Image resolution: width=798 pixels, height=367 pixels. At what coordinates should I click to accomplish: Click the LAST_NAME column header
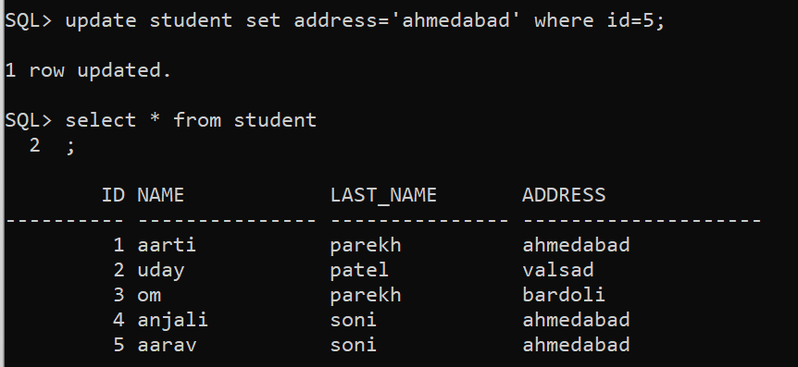pyautogui.click(x=383, y=196)
